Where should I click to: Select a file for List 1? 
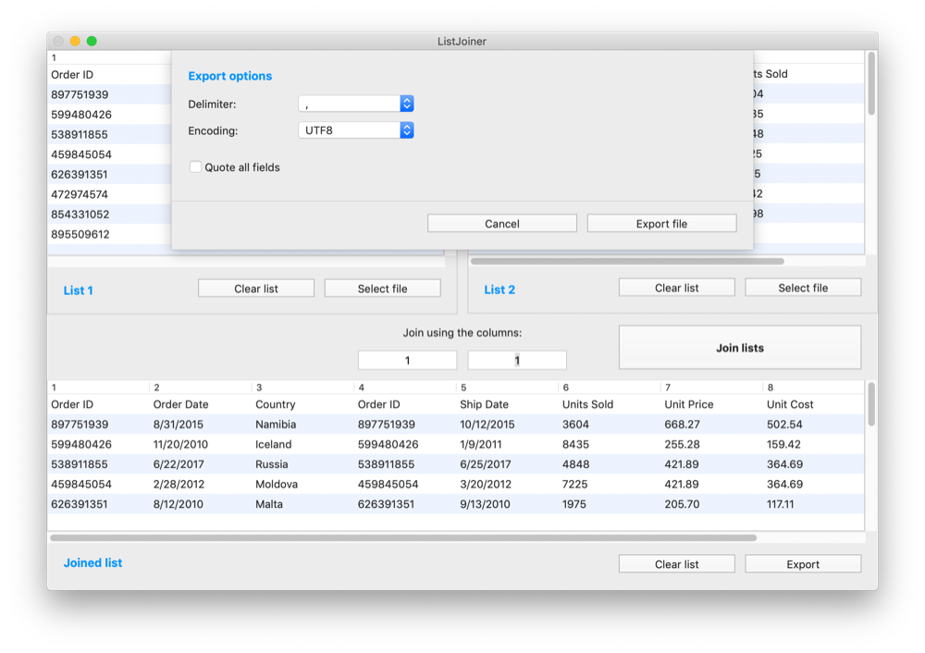coord(382,288)
